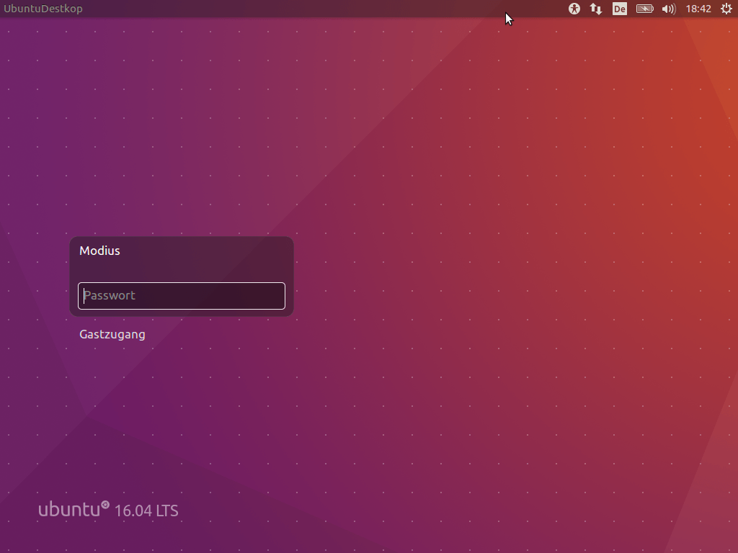Open the network connections indicator
The width and height of the screenshot is (738, 553).
point(596,9)
